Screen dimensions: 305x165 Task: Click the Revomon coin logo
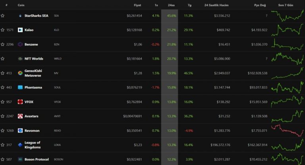[20, 130]
